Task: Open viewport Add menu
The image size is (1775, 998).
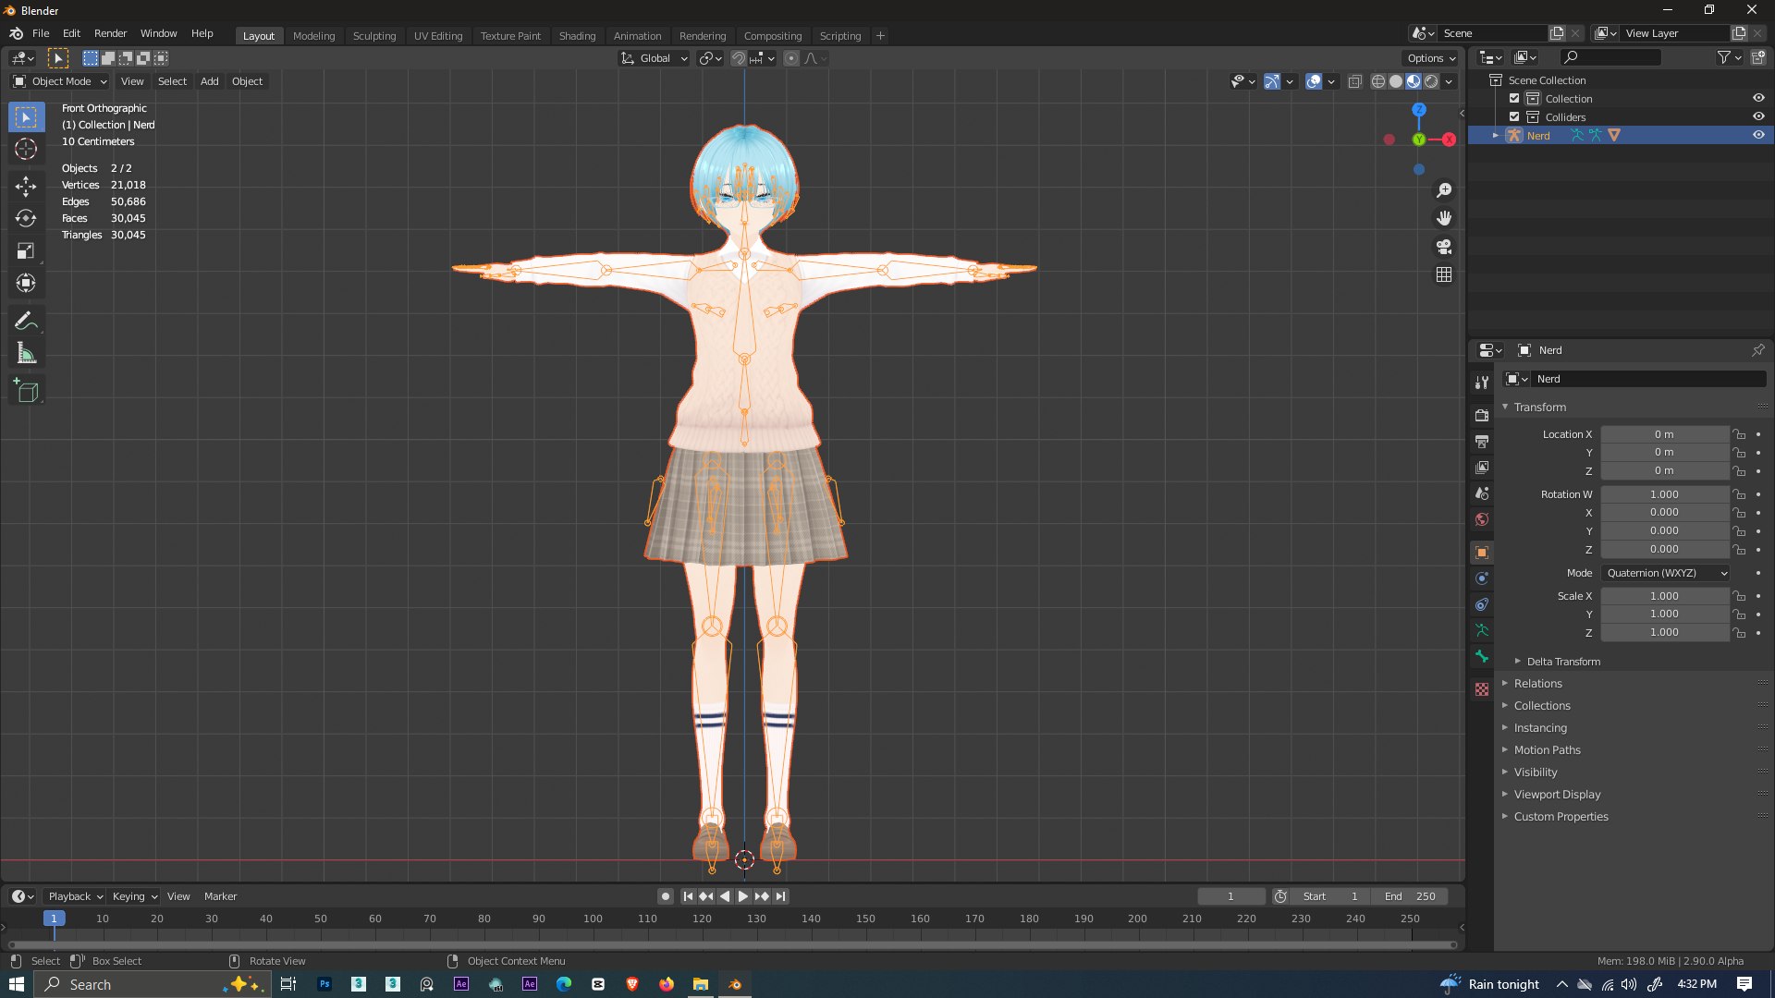Action: pyautogui.click(x=210, y=81)
